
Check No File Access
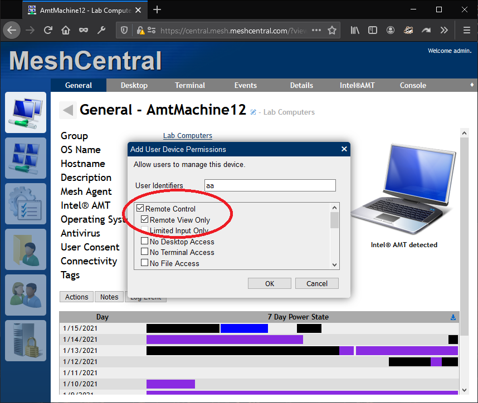click(x=145, y=263)
